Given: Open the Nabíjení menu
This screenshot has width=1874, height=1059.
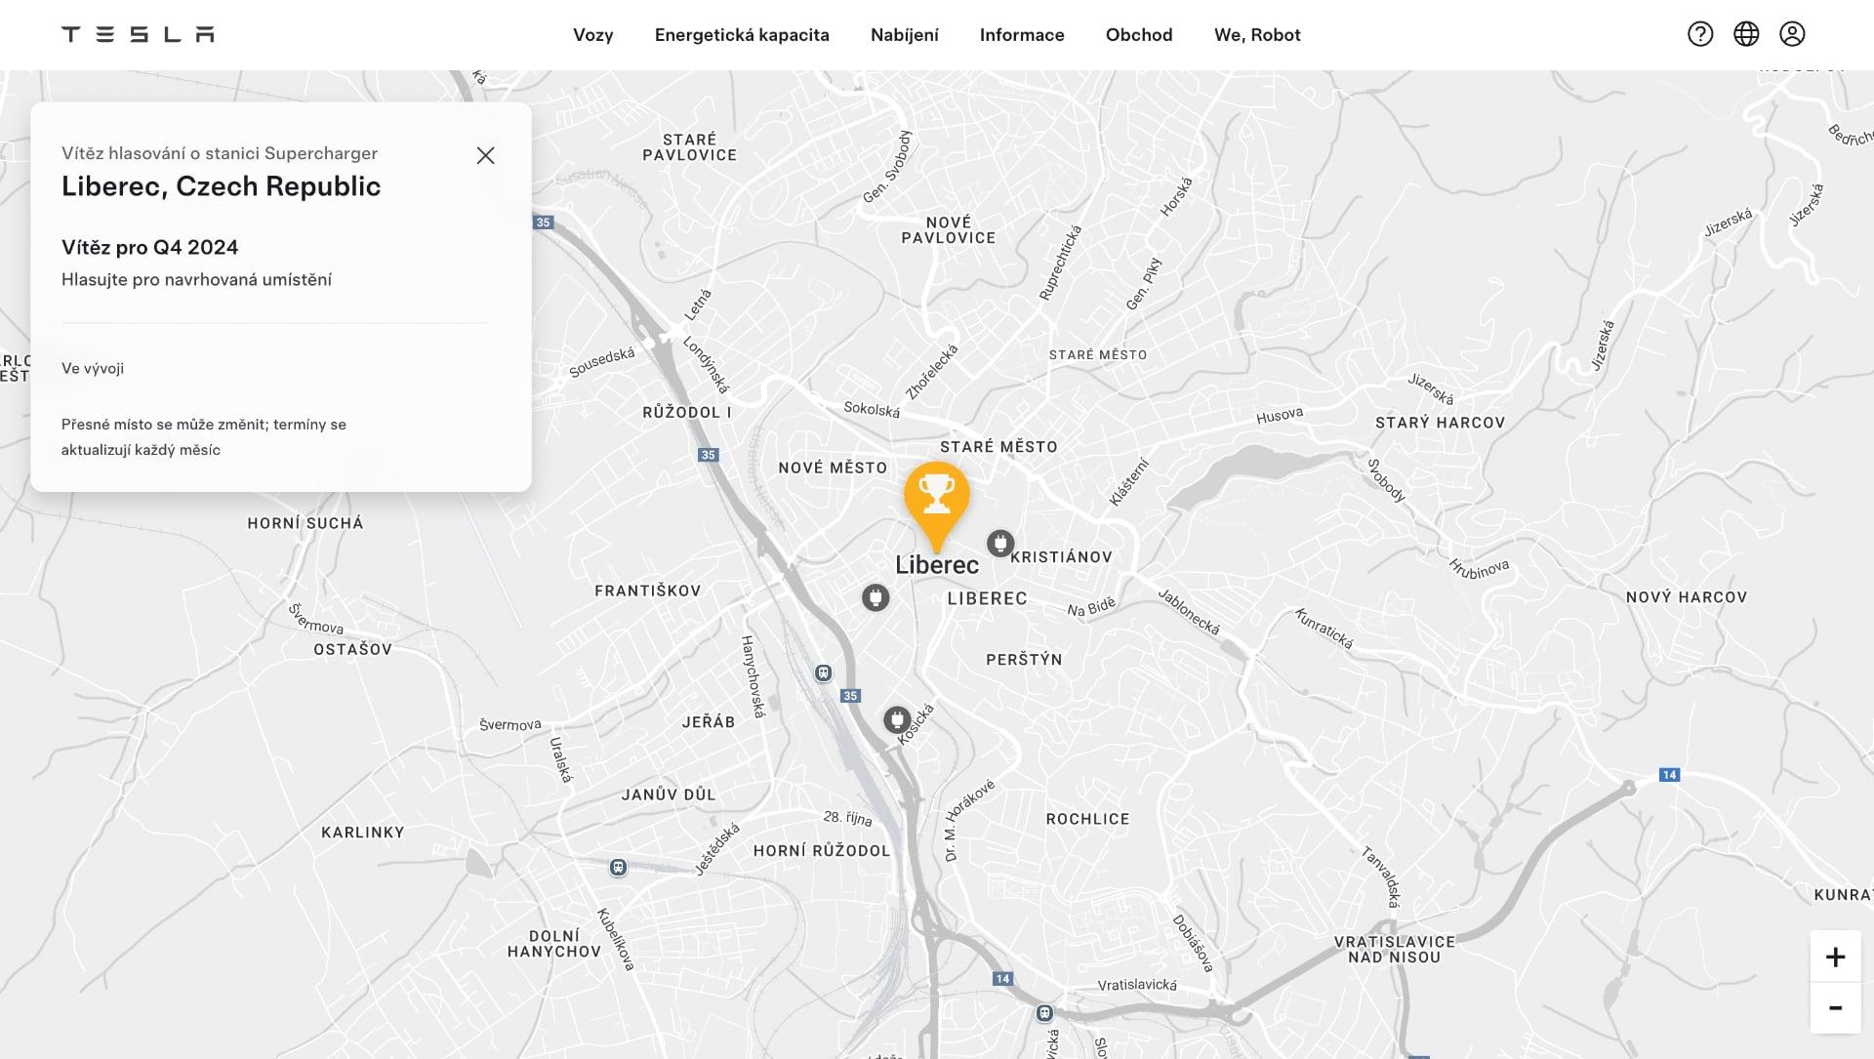Looking at the screenshot, I should point(905,35).
